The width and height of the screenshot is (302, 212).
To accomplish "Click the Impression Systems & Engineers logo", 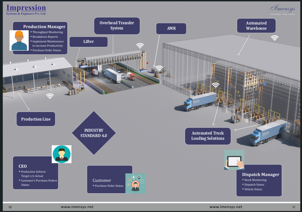I will tap(26, 9).
